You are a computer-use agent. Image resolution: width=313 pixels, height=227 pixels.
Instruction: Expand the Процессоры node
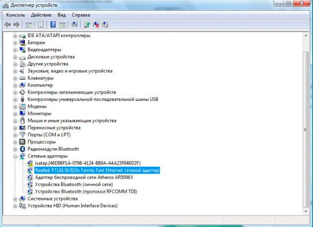pos(15,142)
